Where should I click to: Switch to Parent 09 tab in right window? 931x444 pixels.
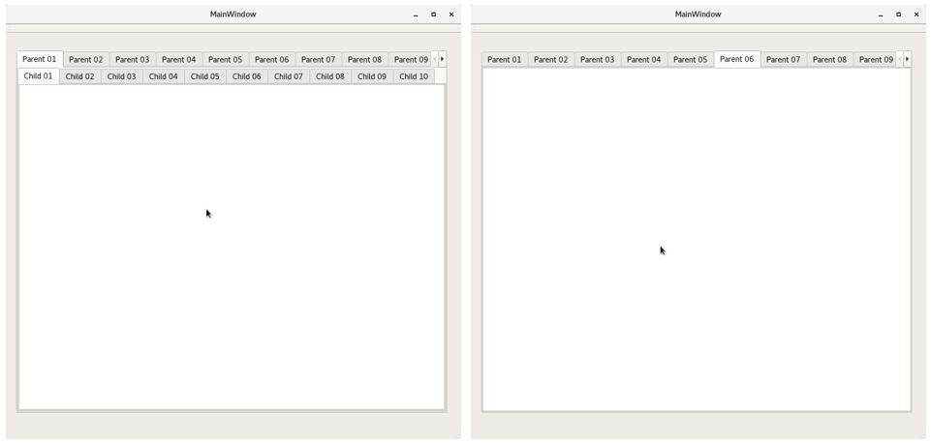coord(875,59)
